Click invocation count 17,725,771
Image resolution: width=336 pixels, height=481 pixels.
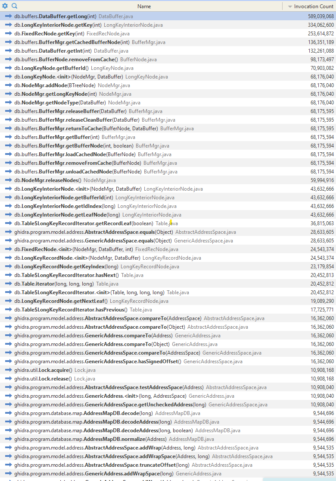(322, 309)
